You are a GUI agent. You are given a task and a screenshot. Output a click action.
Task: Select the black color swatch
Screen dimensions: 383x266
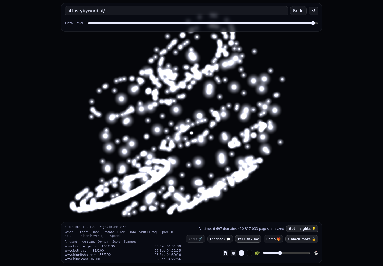(249, 253)
